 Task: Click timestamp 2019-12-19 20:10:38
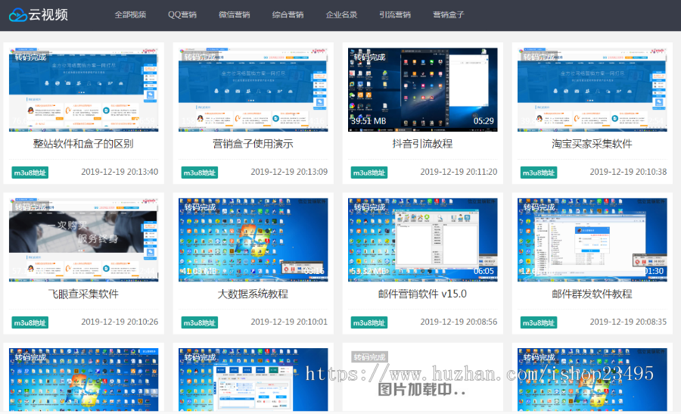(628, 172)
